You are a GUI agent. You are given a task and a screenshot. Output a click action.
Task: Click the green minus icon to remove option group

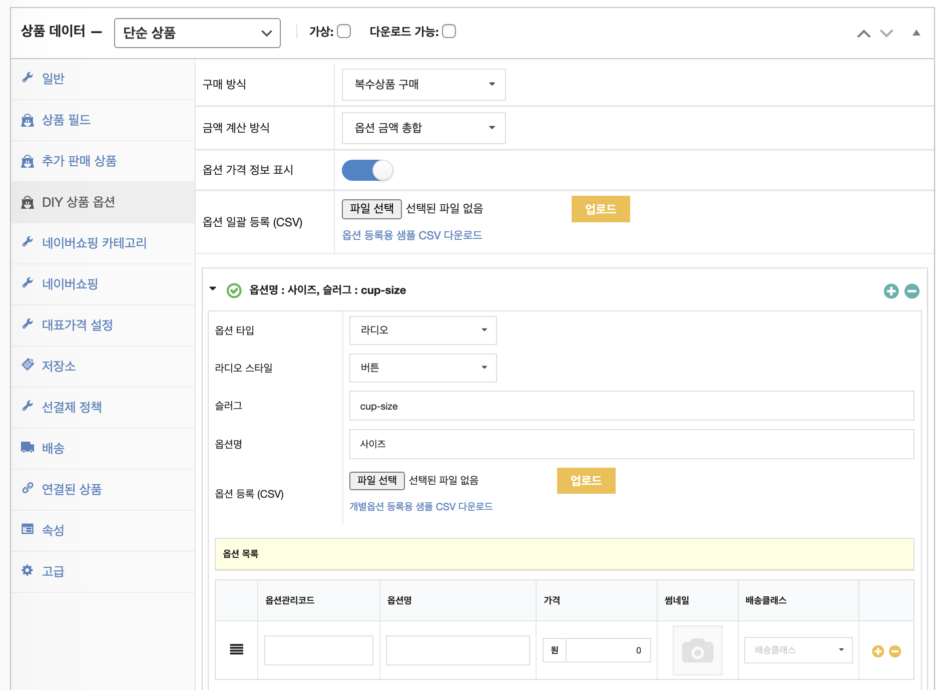click(x=912, y=291)
